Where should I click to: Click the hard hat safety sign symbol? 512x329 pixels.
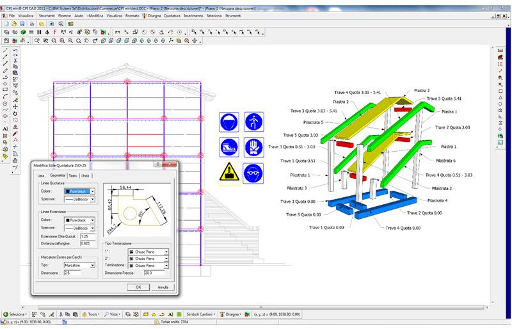pos(229,121)
